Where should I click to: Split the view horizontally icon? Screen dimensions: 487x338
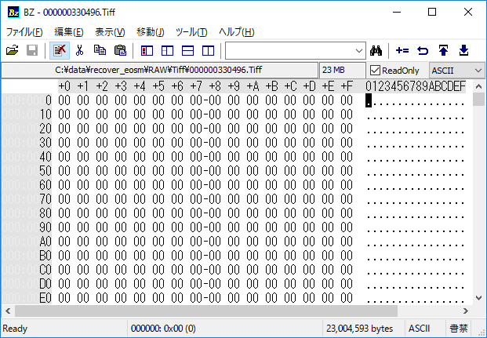187,51
